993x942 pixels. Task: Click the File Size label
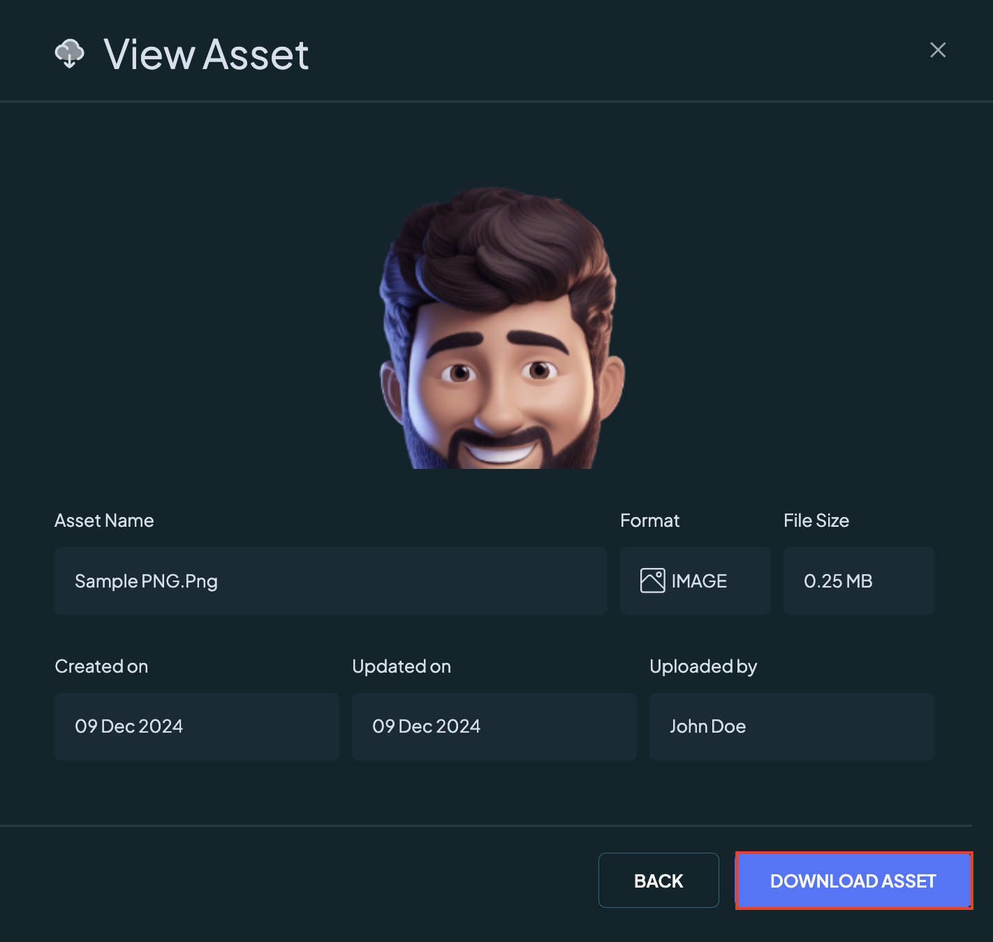[x=816, y=521]
